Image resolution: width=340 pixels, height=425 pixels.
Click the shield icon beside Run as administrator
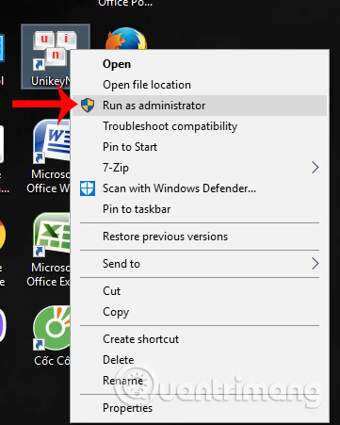[x=88, y=105]
